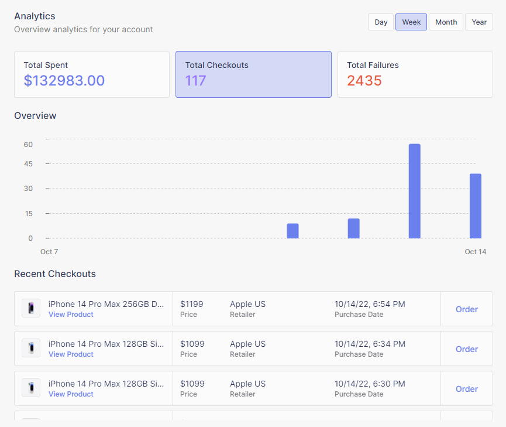Click the Recent Checkouts heading
The width and height of the screenshot is (506, 427).
pyautogui.click(x=55, y=274)
